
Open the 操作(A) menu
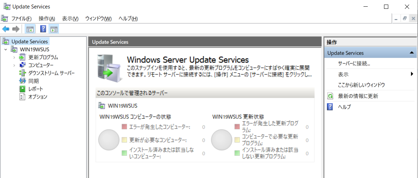point(47,19)
